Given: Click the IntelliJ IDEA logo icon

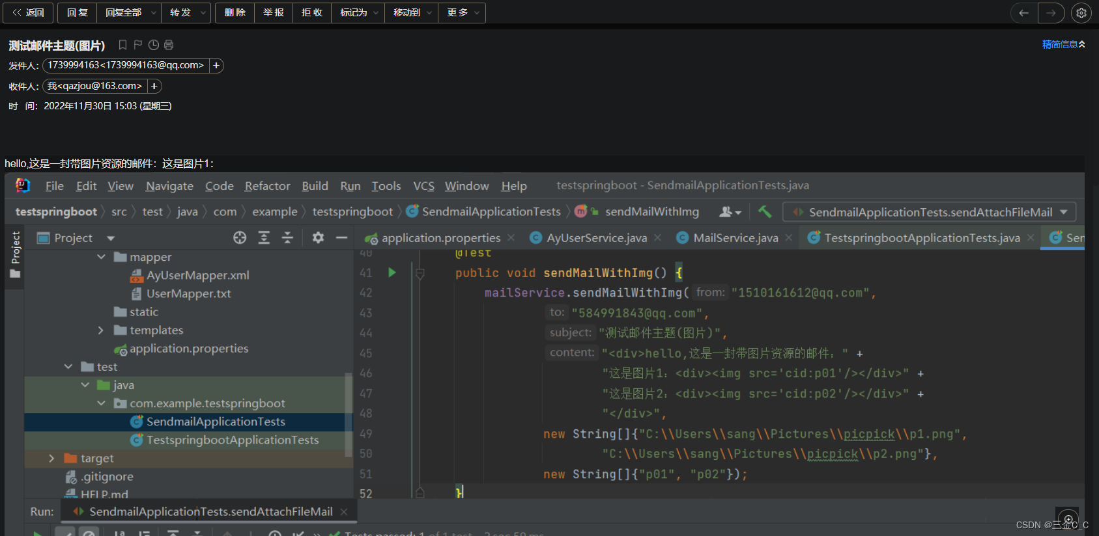Looking at the screenshot, I should (23, 185).
